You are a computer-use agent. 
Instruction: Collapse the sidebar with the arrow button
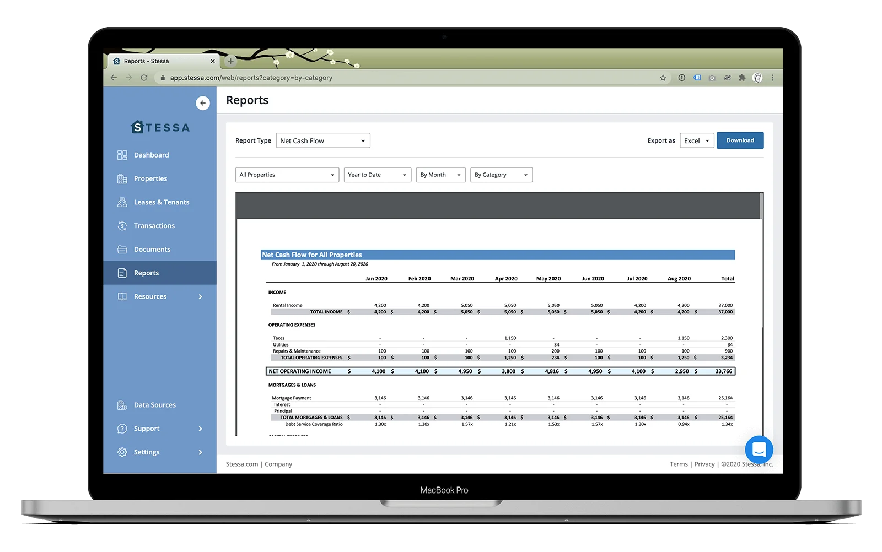pos(202,103)
